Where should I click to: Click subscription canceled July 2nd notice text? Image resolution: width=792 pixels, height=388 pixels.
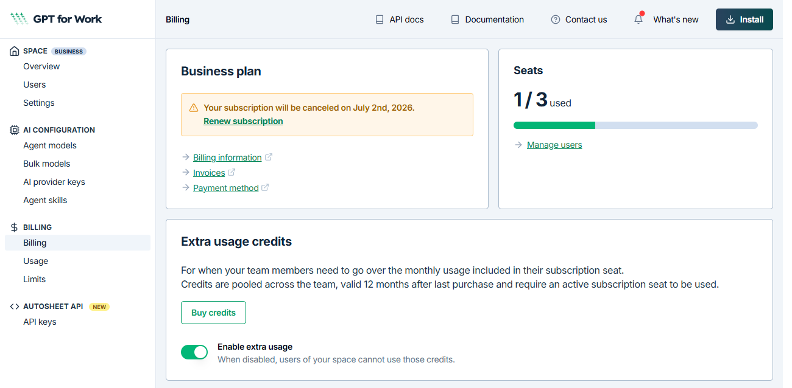click(309, 108)
